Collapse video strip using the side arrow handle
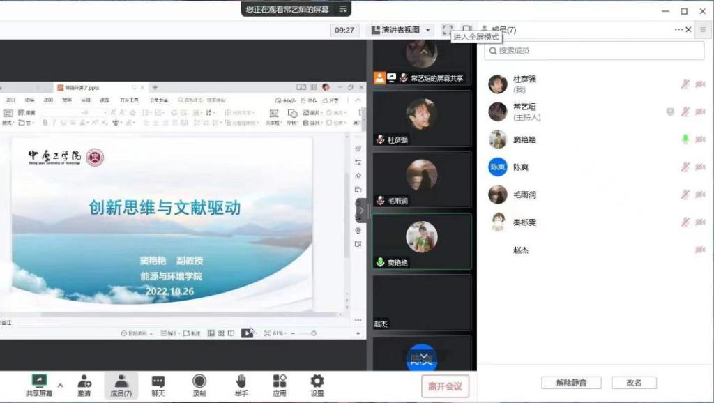 [361, 210]
